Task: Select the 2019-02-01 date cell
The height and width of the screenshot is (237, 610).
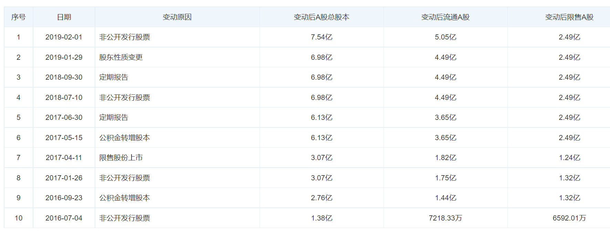Action: [x=64, y=37]
